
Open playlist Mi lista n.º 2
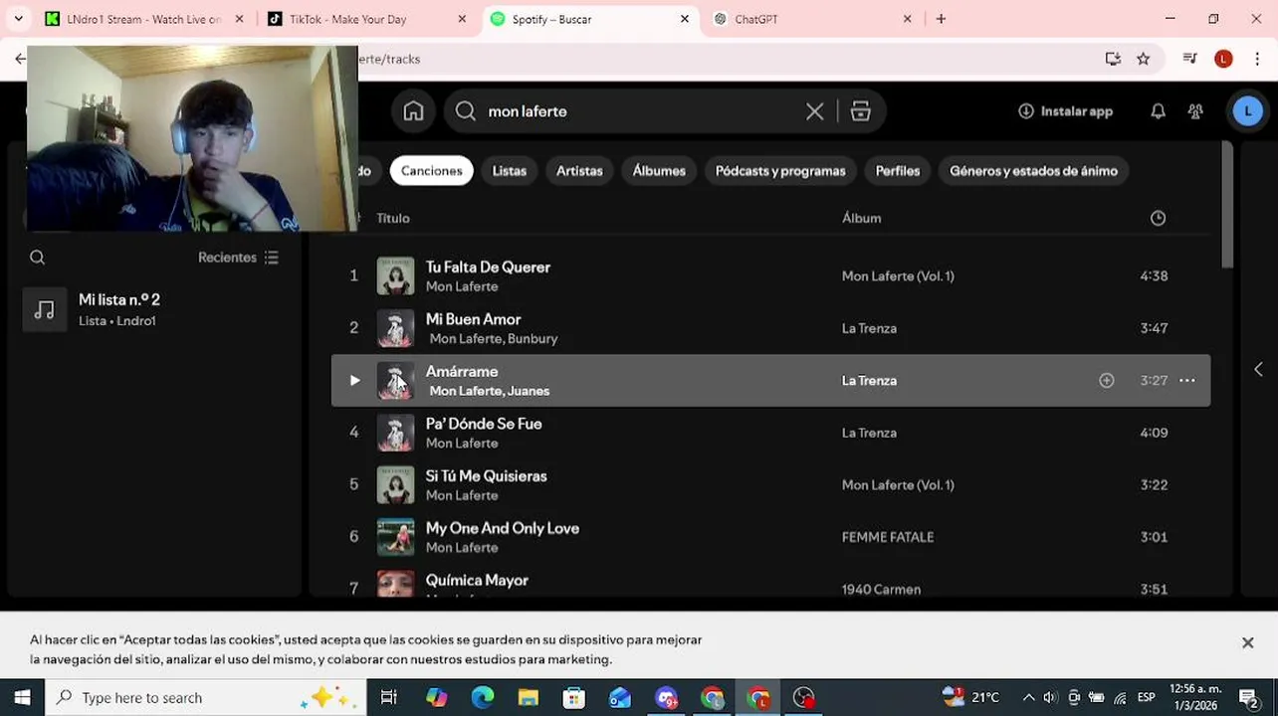coord(154,309)
